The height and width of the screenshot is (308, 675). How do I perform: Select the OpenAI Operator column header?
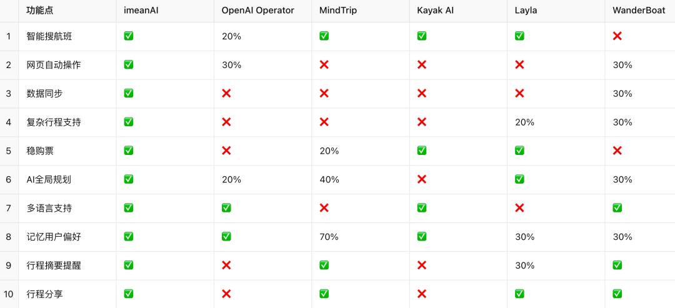[x=262, y=11]
